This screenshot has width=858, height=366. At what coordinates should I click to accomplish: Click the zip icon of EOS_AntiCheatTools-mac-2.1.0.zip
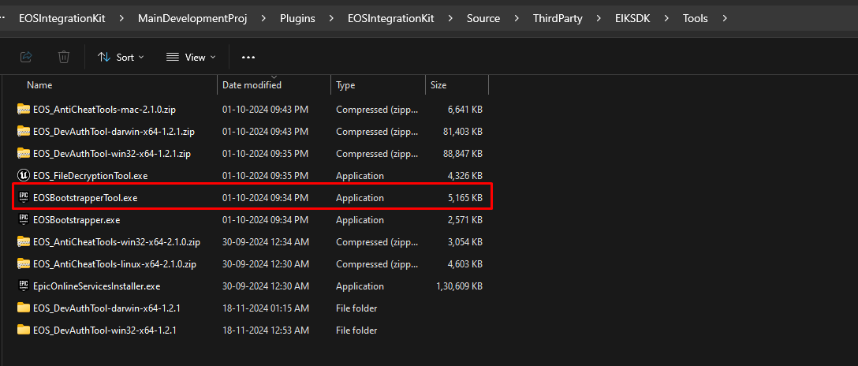[x=23, y=110]
